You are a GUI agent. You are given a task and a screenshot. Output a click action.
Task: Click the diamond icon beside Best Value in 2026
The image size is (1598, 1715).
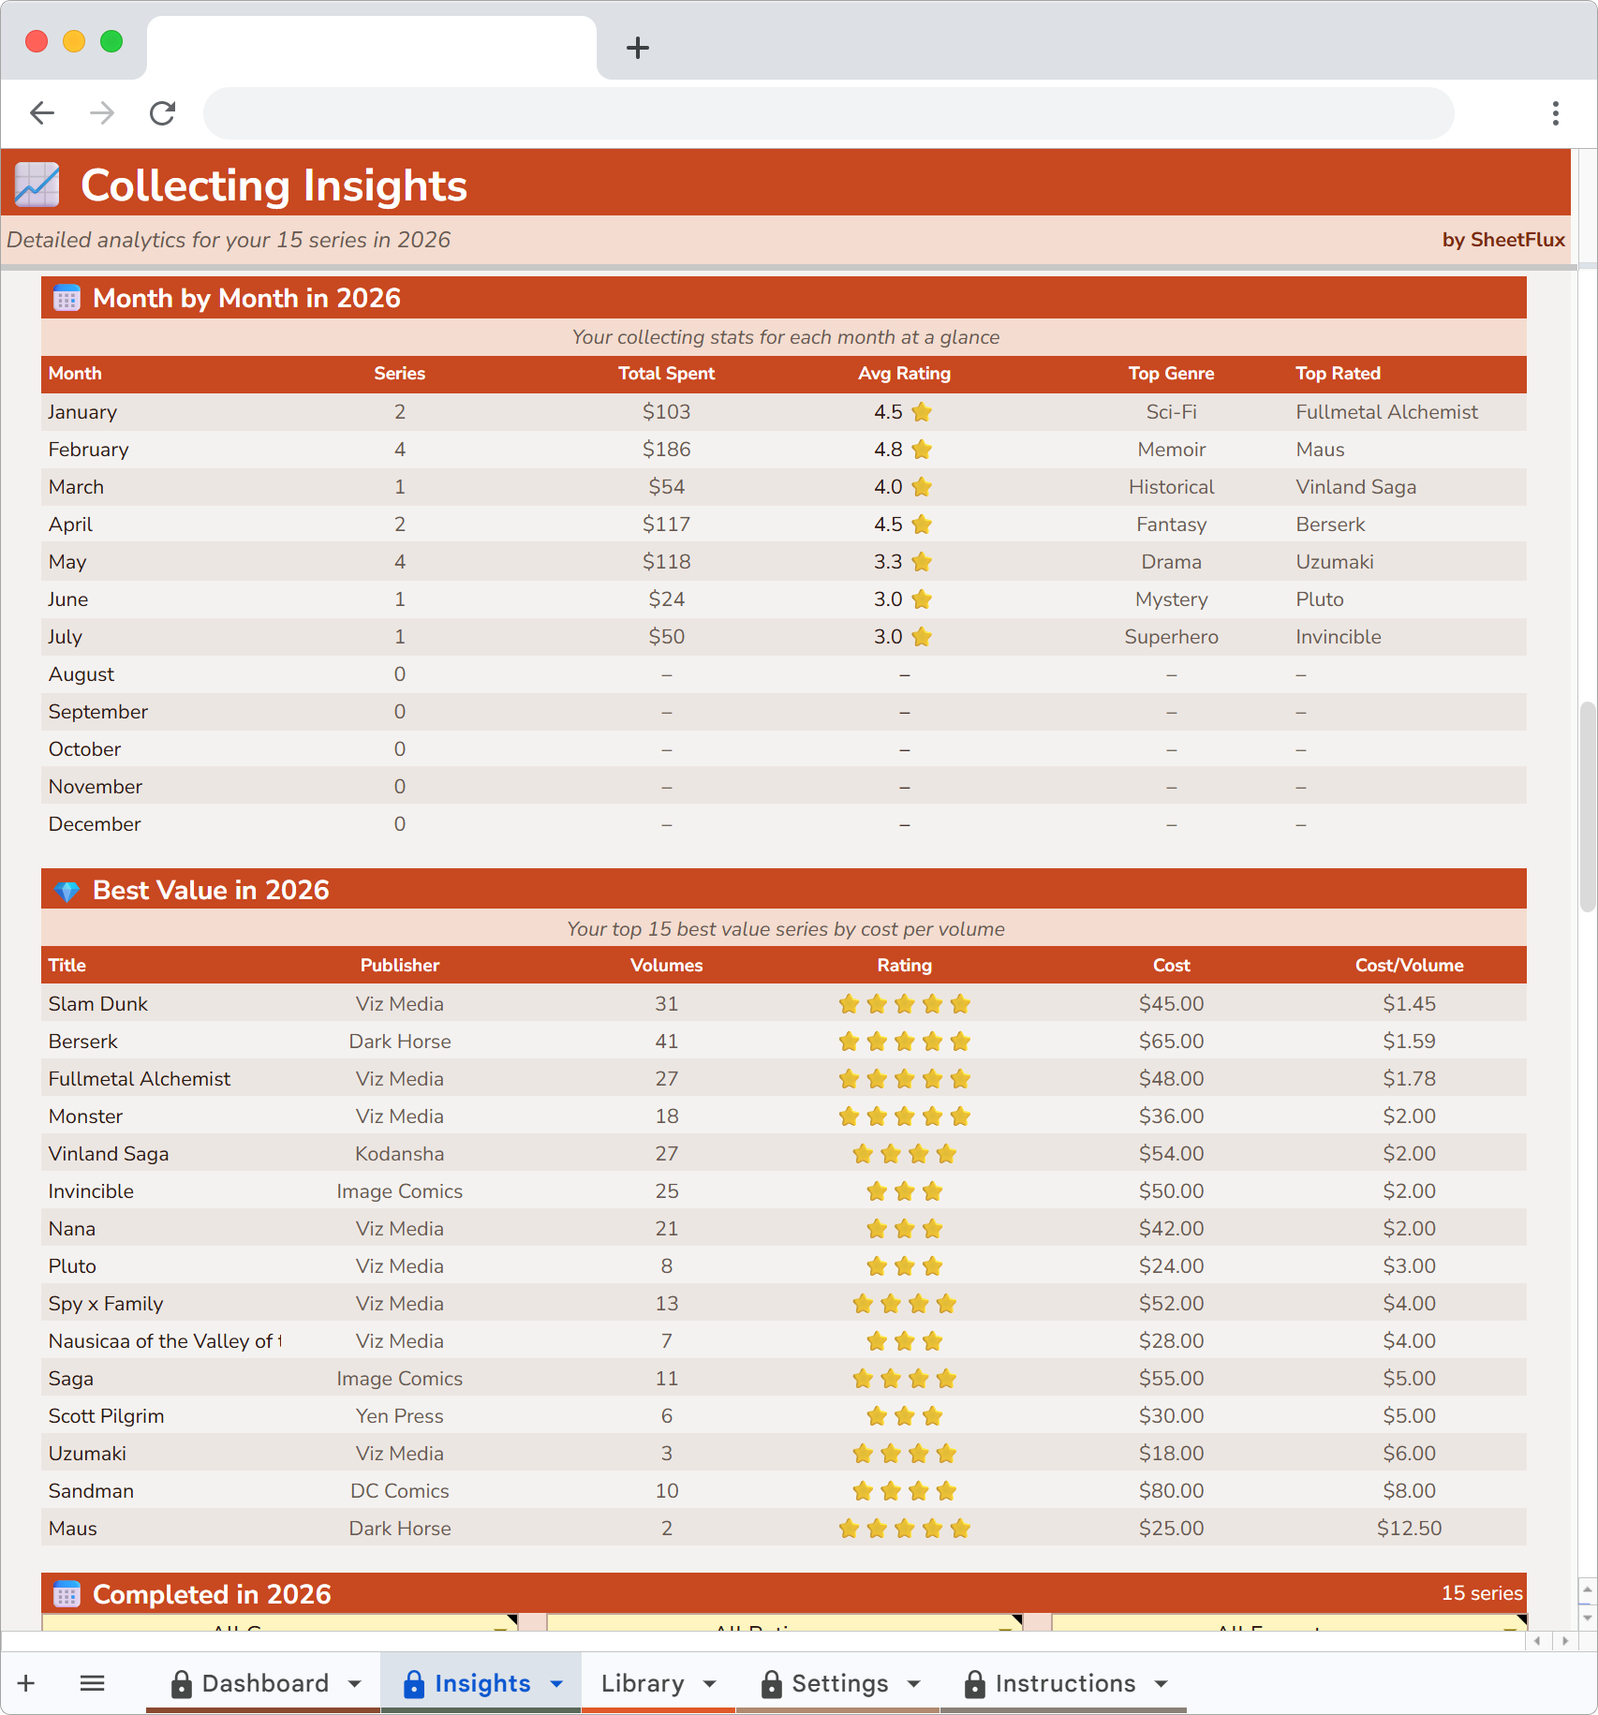(67, 890)
